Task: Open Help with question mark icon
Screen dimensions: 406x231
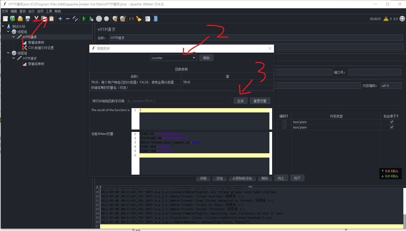Action: pyautogui.click(x=156, y=19)
